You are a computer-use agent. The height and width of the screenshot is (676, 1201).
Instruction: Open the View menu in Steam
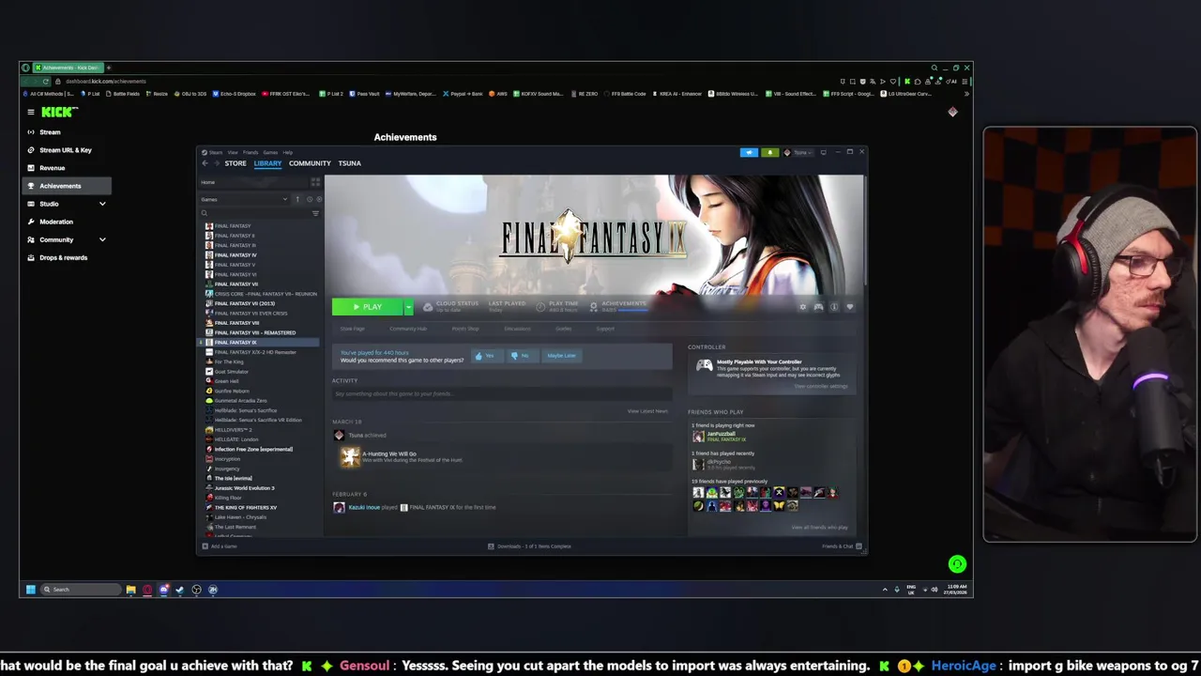click(x=233, y=152)
